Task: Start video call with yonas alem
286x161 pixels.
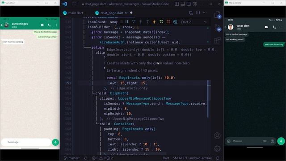Action: (266, 27)
